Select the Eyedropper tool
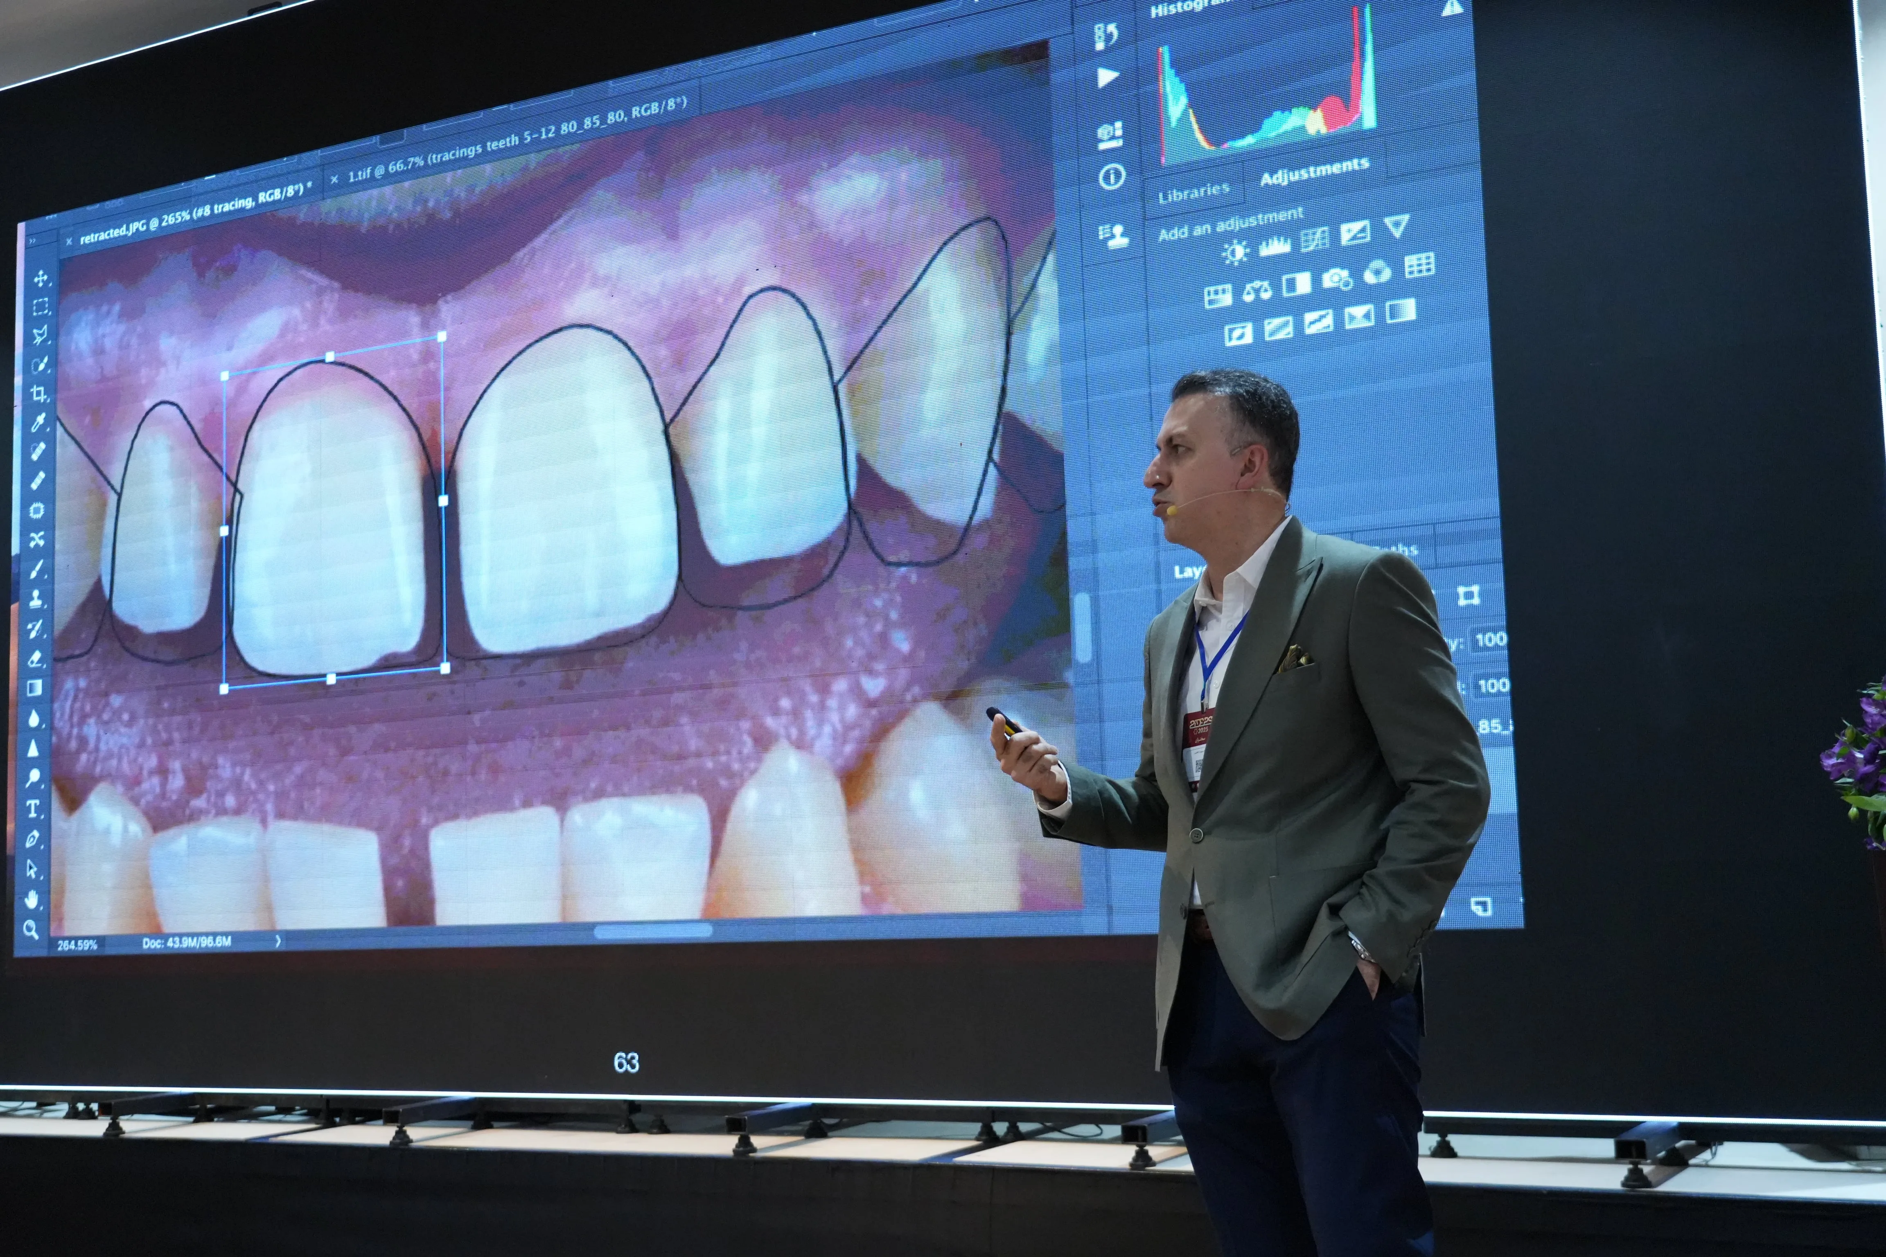This screenshot has height=1257, width=1886. [38, 422]
